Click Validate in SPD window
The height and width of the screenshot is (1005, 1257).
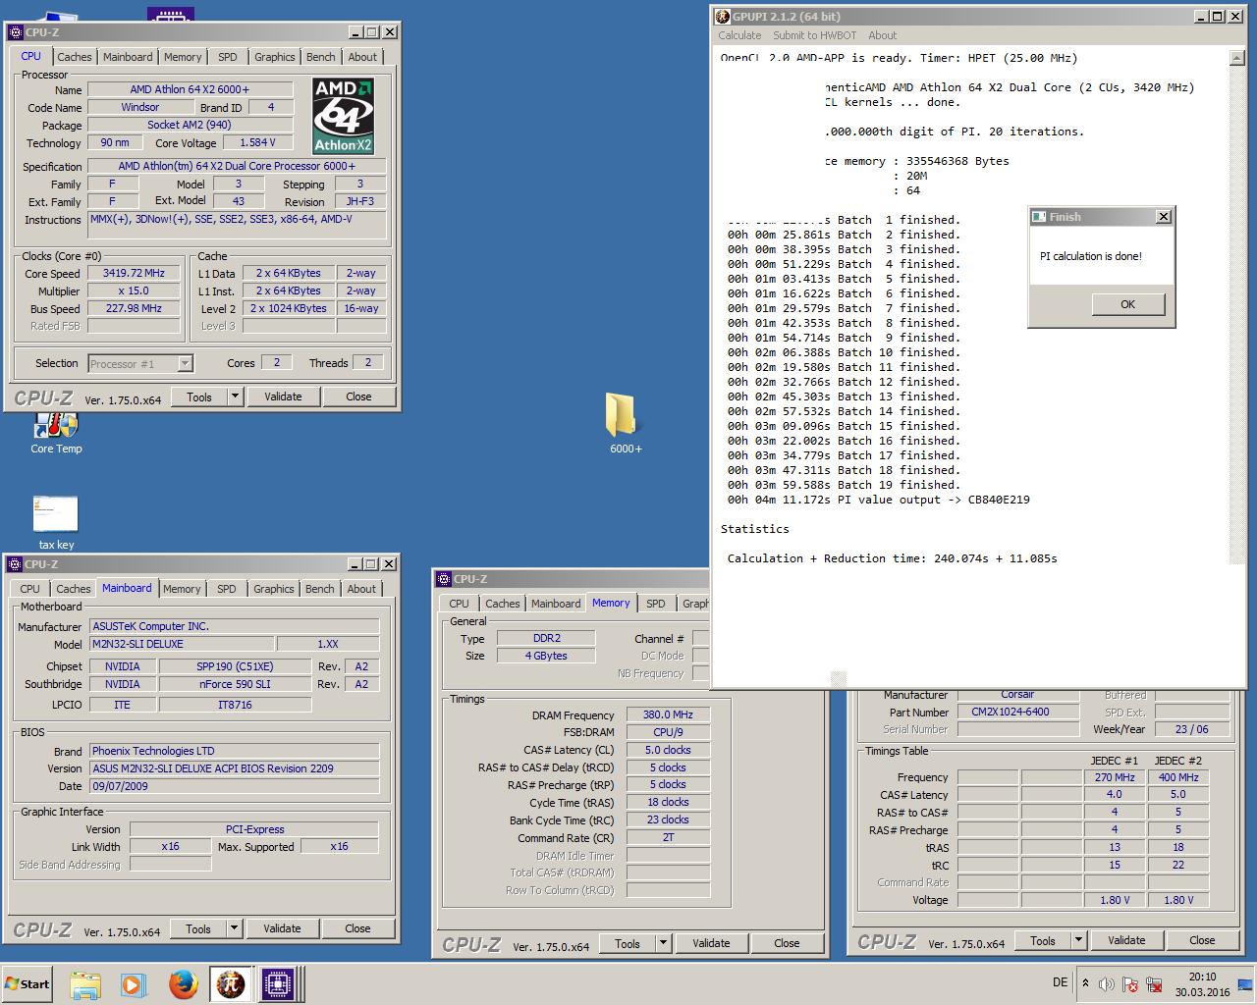1126,940
